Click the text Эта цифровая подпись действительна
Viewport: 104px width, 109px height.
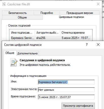click(45, 65)
